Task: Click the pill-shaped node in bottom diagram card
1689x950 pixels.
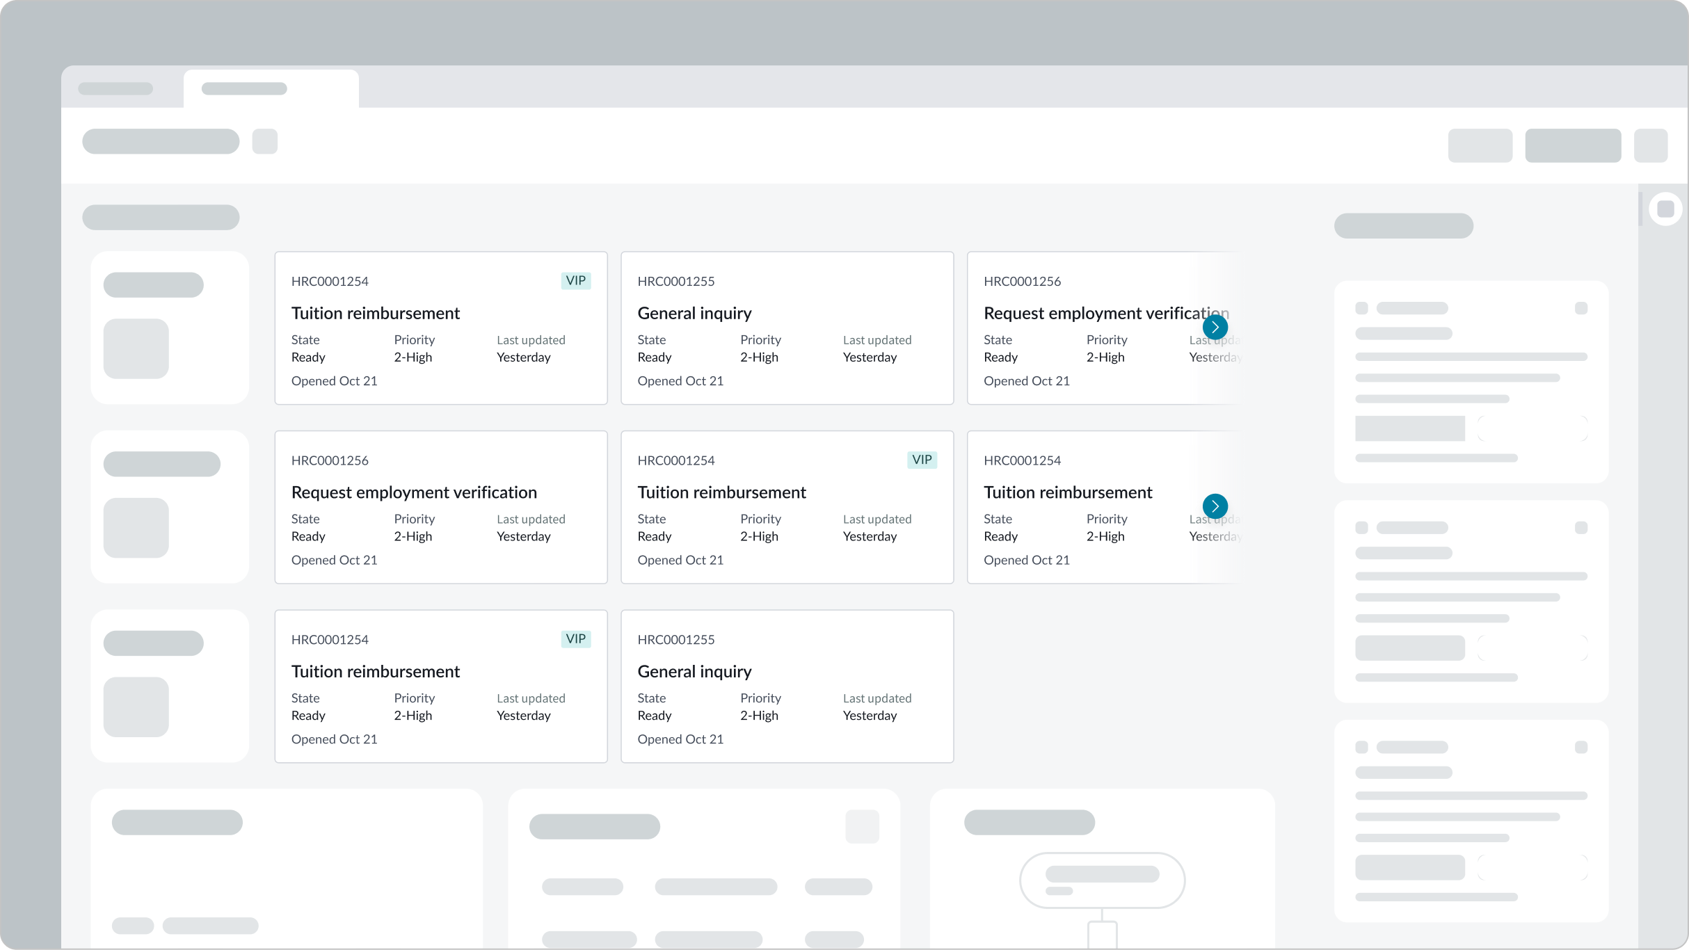Action: [x=1102, y=880]
